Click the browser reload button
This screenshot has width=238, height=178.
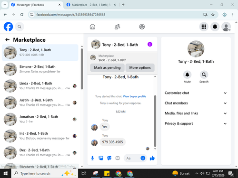point(22,15)
